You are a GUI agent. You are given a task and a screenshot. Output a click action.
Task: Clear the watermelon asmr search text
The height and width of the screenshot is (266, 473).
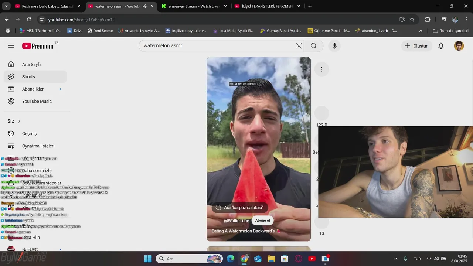[299, 46]
